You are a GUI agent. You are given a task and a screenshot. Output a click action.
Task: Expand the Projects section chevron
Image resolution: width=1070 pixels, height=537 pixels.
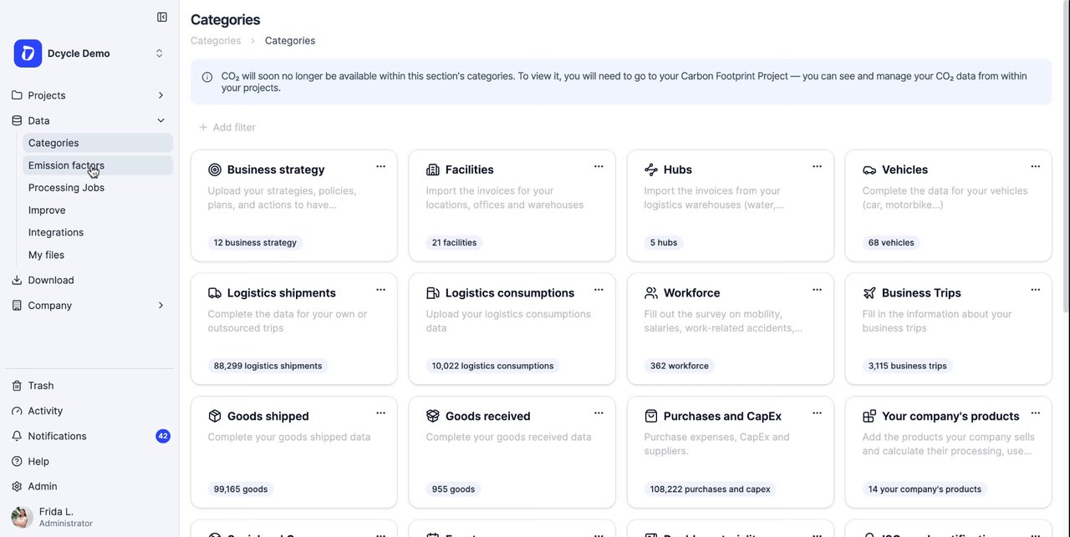pyautogui.click(x=160, y=95)
